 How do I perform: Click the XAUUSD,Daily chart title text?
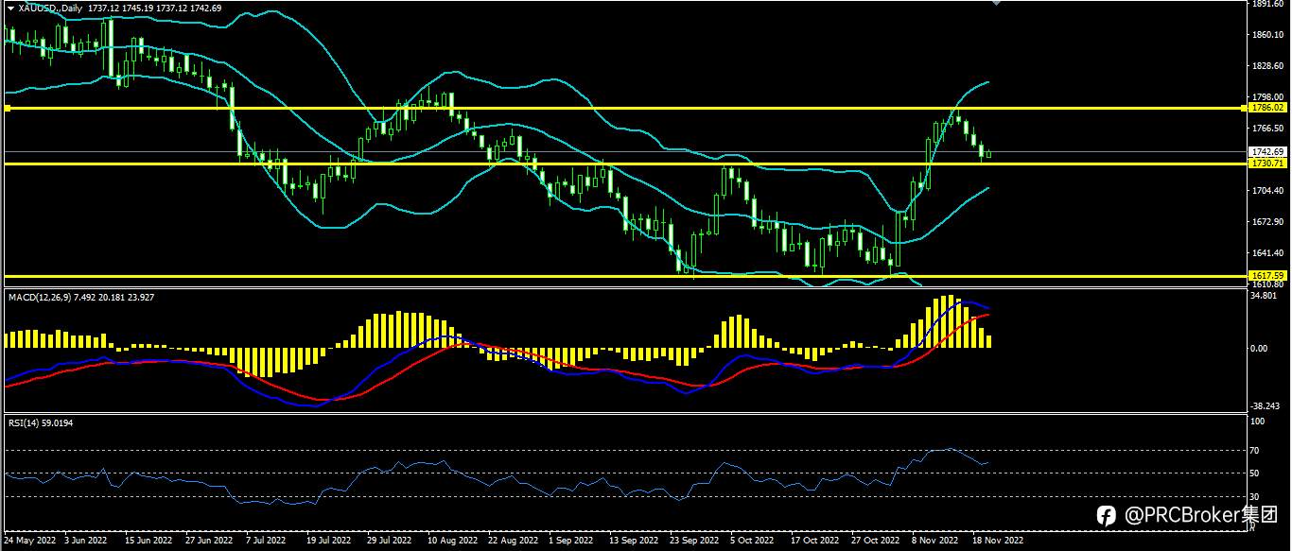(x=51, y=8)
